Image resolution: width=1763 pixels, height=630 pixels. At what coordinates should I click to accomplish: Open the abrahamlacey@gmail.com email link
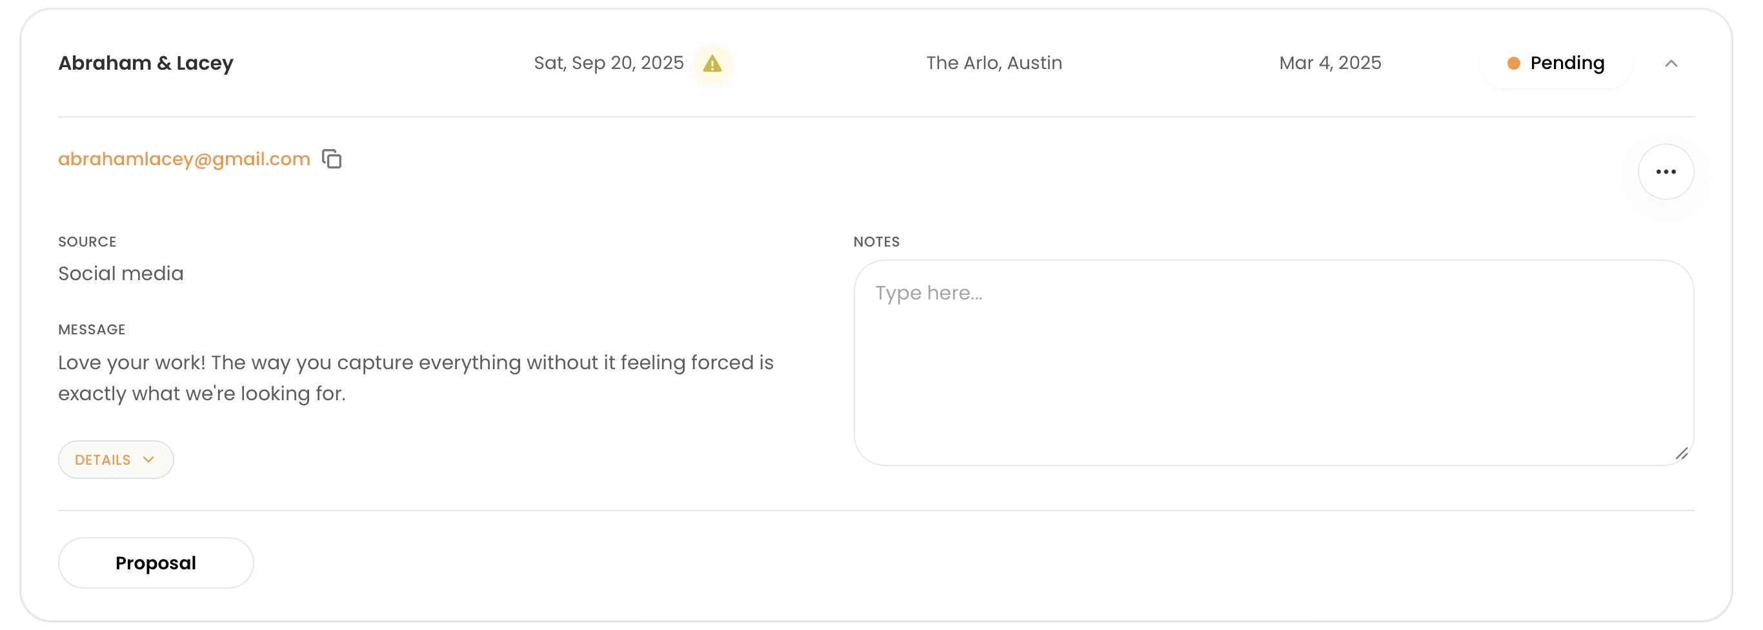pyautogui.click(x=184, y=159)
